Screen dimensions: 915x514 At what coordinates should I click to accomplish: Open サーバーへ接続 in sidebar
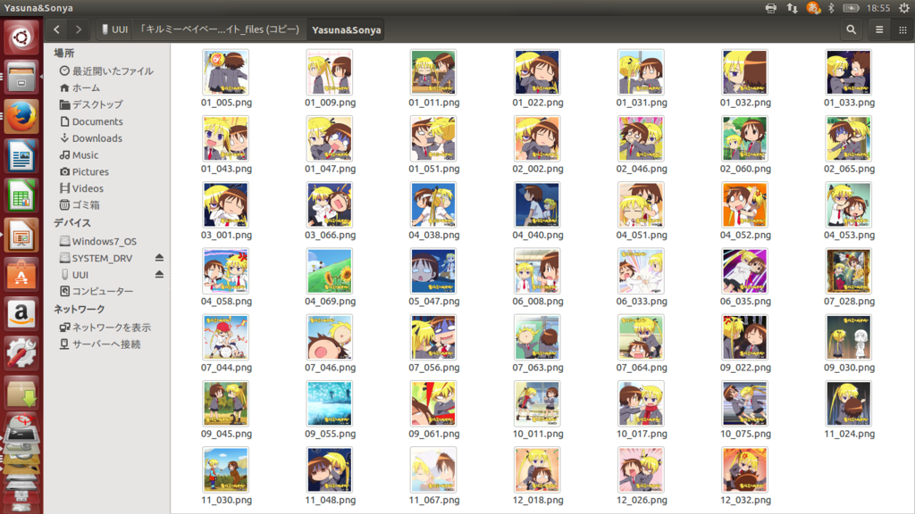(100, 344)
